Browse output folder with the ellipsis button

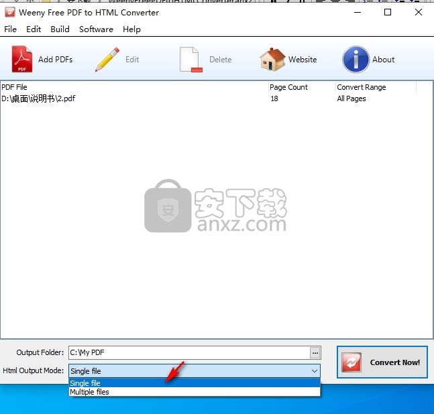point(315,352)
